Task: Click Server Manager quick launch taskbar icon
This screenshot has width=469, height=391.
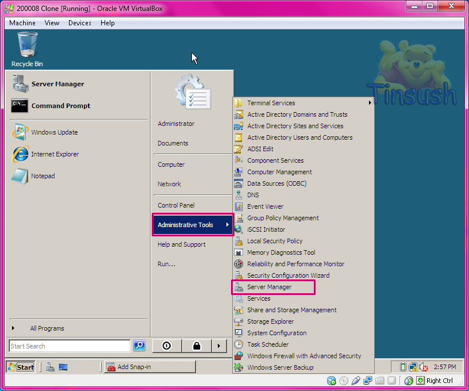Action: [x=50, y=367]
